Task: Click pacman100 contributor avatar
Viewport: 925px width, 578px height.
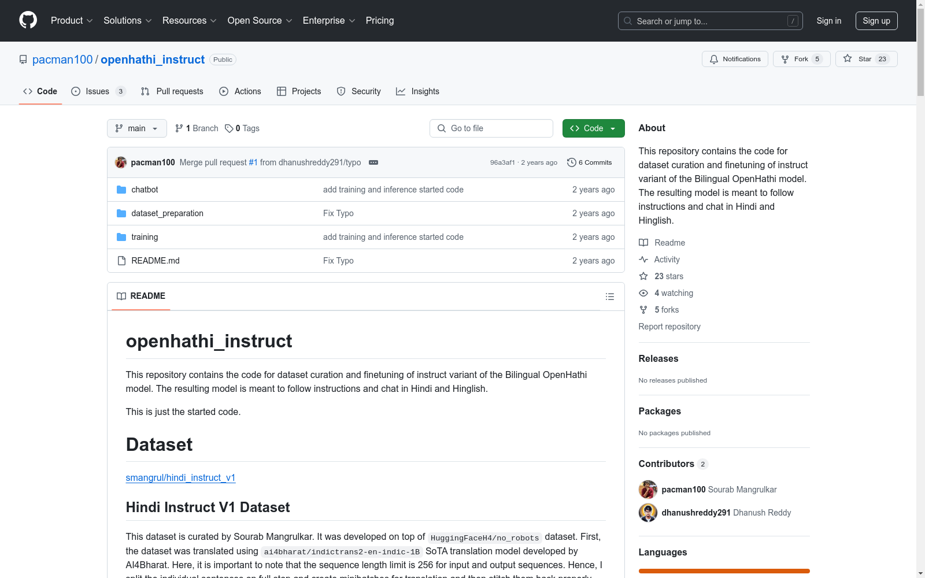Action: pyautogui.click(x=648, y=490)
